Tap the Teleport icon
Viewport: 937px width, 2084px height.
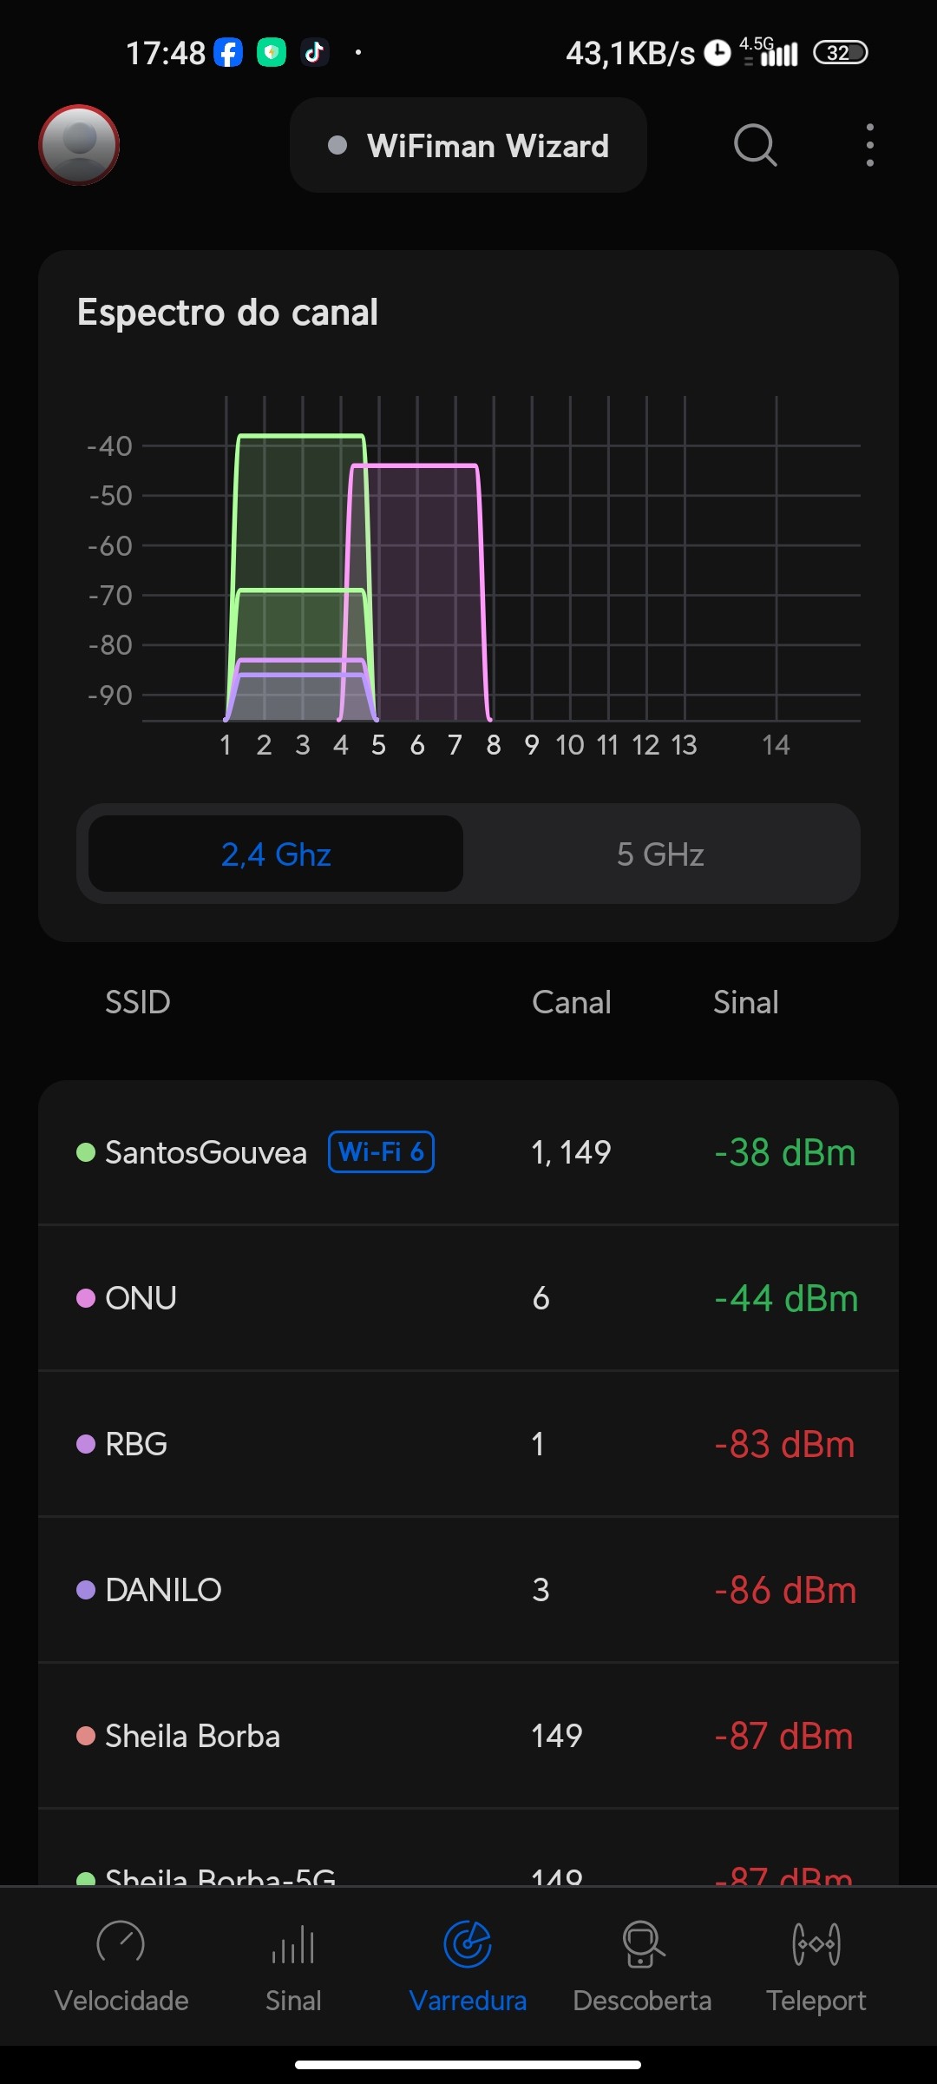(816, 1943)
